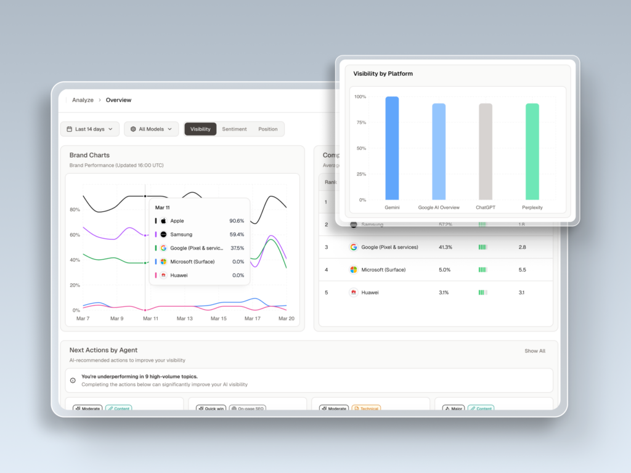This screenshot has width=631, height=473.
Task: Click the black color marker beside Apple
Action: [156, 221]
